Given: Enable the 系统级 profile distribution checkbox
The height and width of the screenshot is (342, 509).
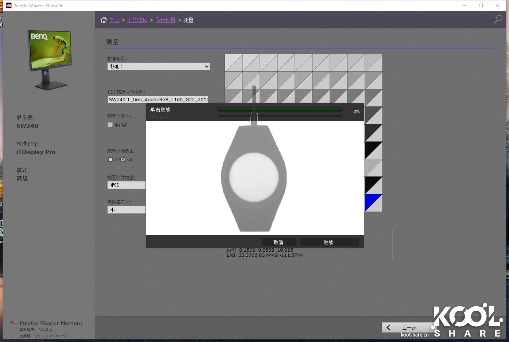Looking at the screenshot, I should [110, 125].
